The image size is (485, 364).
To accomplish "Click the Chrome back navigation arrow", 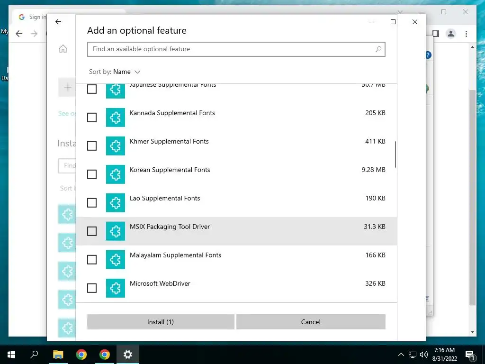I will 19,34.
